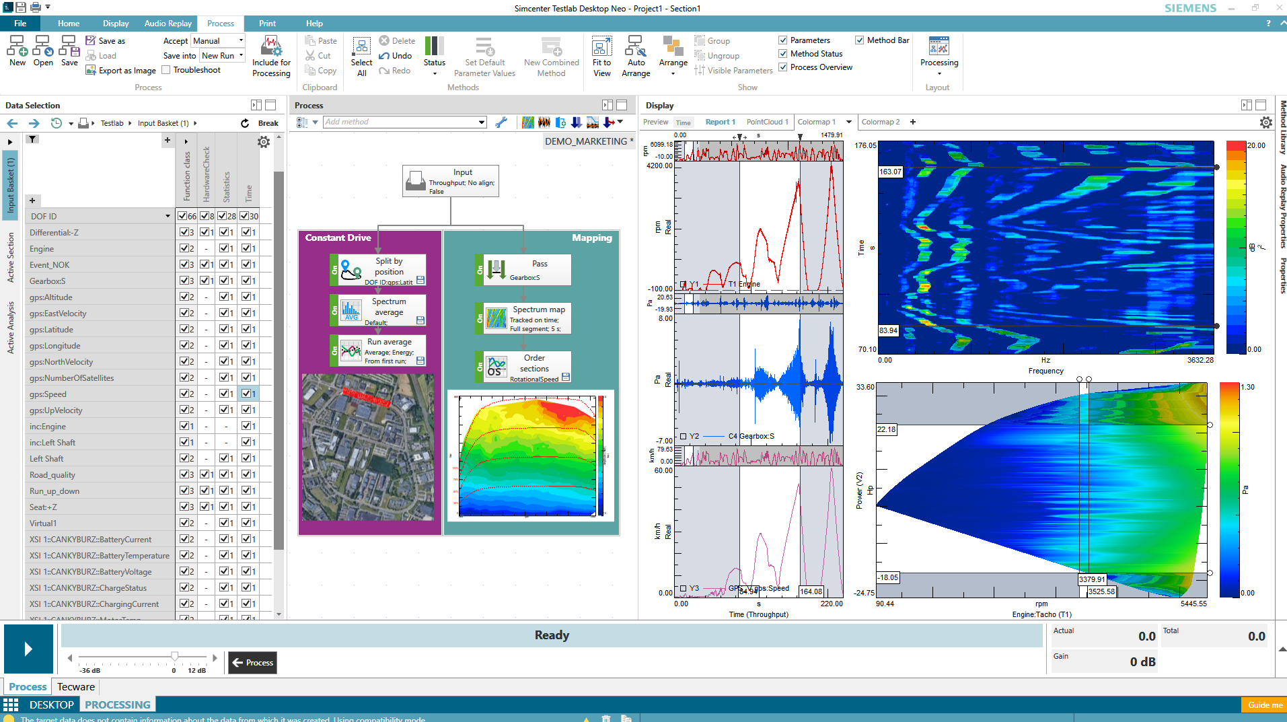Viewport: 1287px width, 722px height.
Task: Click the Auto Arrange icon
Action: tap(636, 46)
